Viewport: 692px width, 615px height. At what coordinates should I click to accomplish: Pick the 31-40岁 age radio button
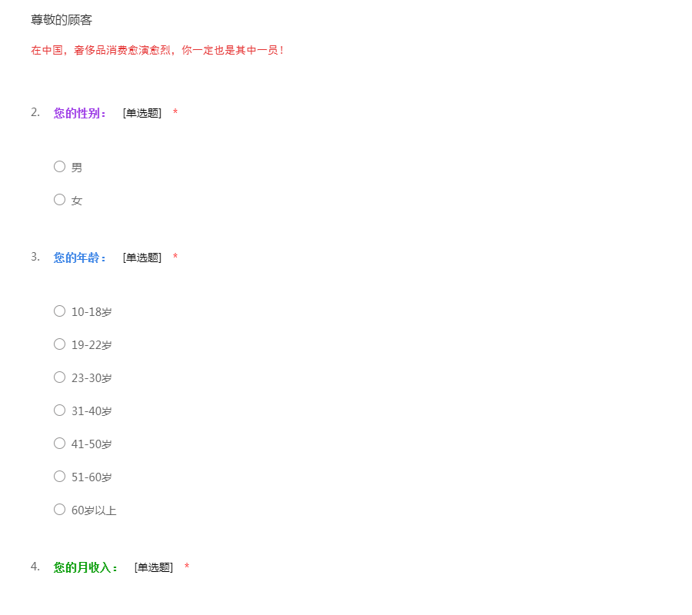59,411
